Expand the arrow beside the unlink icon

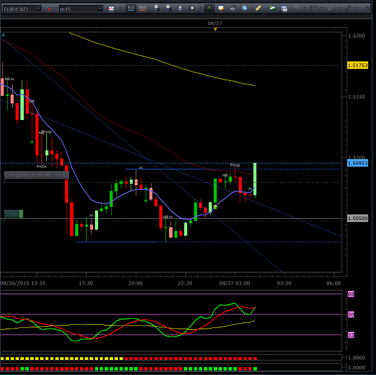[x=56, y=8]
